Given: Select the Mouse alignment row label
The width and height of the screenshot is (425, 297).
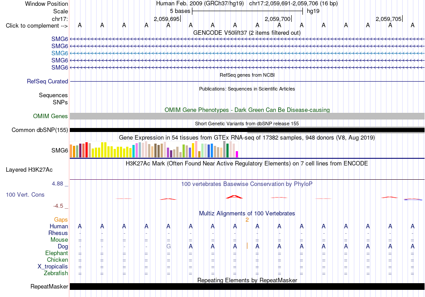Looking at the screenshot, I should (x=59, y=240).
